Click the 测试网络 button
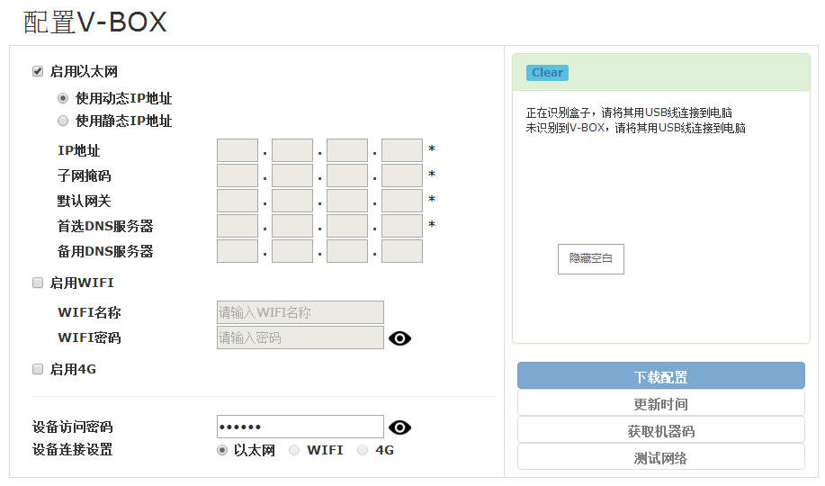The image size is (825, 486). point(660,457)
